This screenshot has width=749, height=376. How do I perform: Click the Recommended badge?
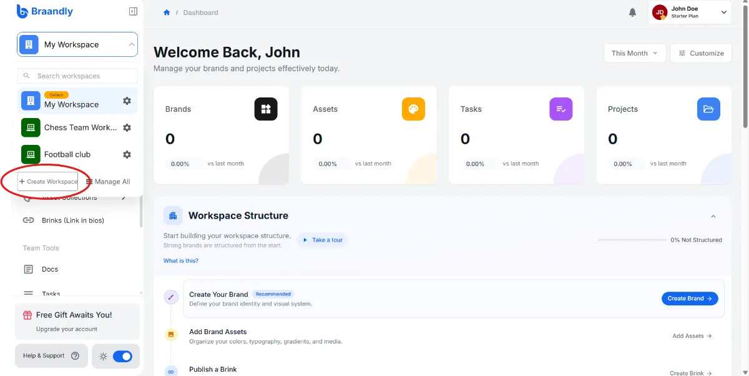coord(273,294)
